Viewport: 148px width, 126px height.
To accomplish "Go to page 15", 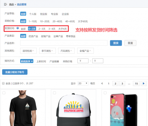I will tap(136, 84).
